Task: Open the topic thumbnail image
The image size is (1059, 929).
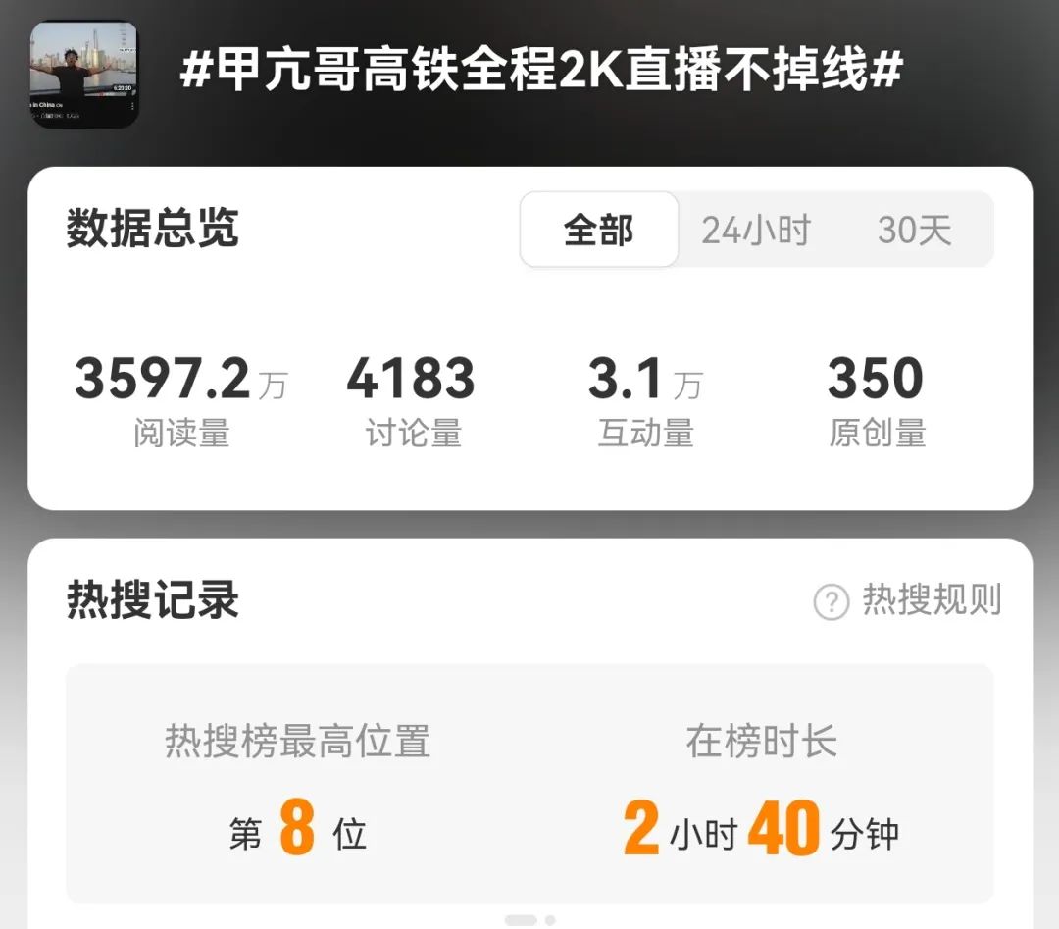Action: pyautogui.click(x=84, y=74)
